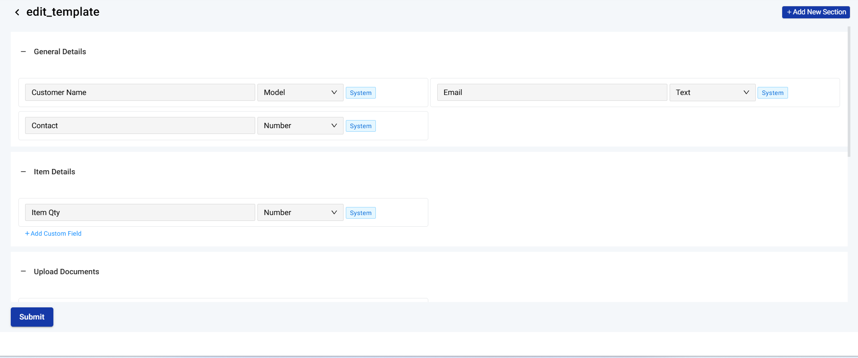Click the Contact input field
Viewport: 858px width, 358px height.
point(140,126)
